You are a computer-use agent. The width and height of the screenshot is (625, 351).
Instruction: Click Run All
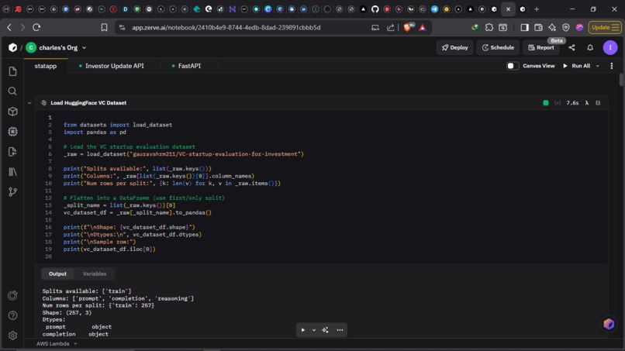(x=576, y=66)
